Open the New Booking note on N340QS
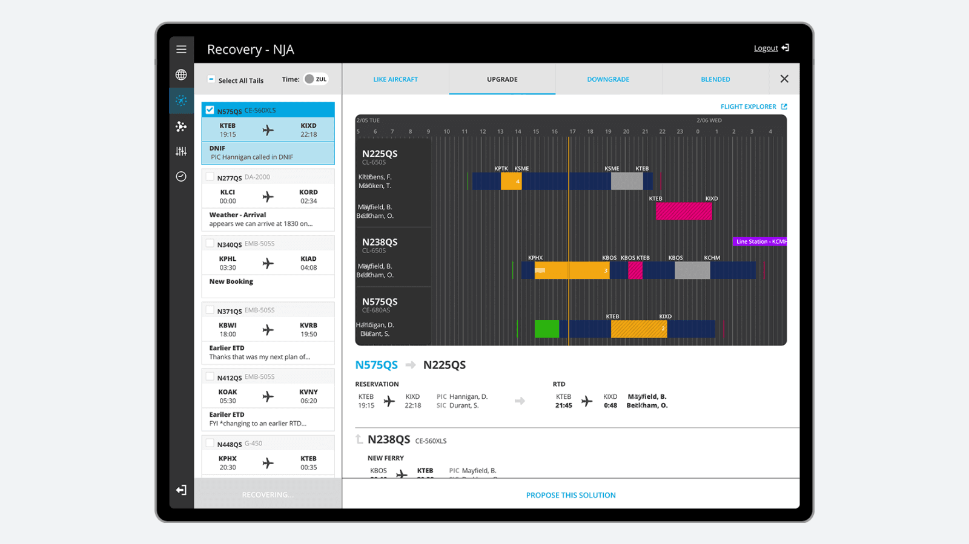Image resolution: width=969 pixels, height=544 pixels. [x=268, y=286]
